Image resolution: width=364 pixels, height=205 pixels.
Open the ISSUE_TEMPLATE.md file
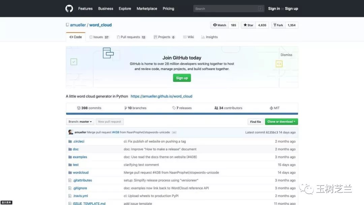tap(89, 203)
